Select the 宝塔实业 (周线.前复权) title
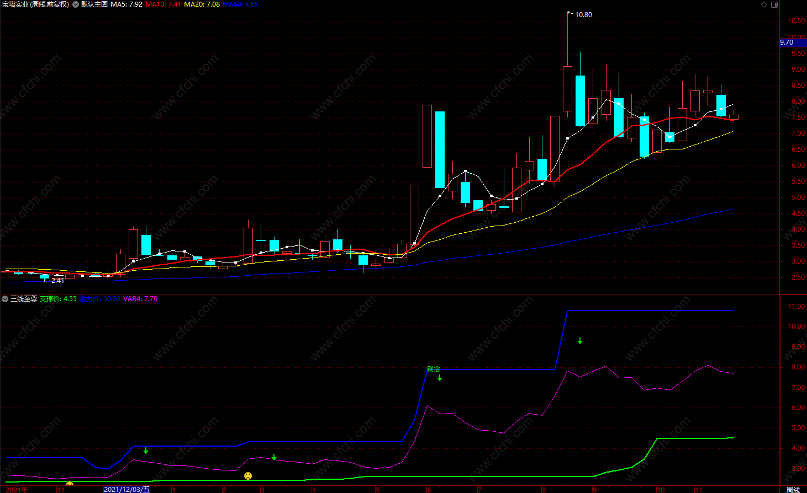807x493 pixels. point(36,4)
